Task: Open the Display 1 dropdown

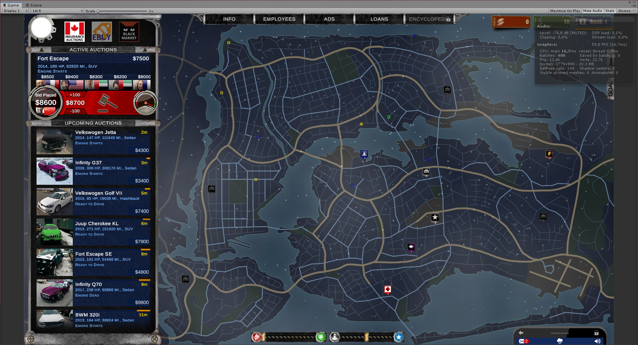Action: pos(15,11)
